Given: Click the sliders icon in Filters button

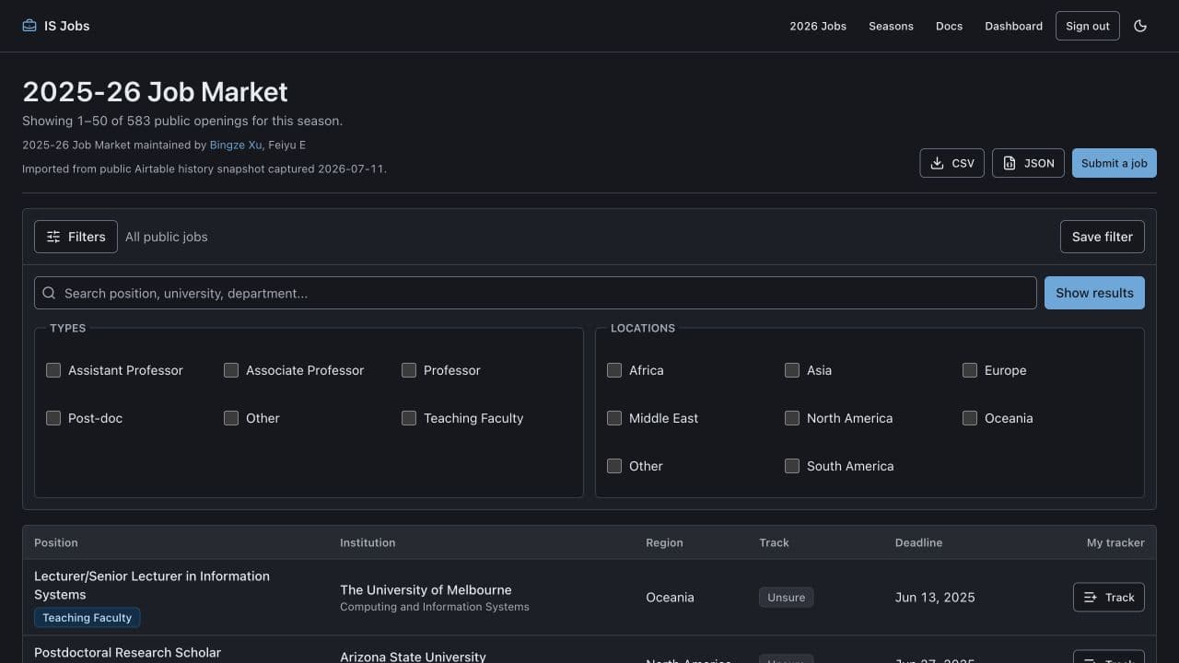Looking at the screenshot, I should pyautogui.click(x=53, y=237).
